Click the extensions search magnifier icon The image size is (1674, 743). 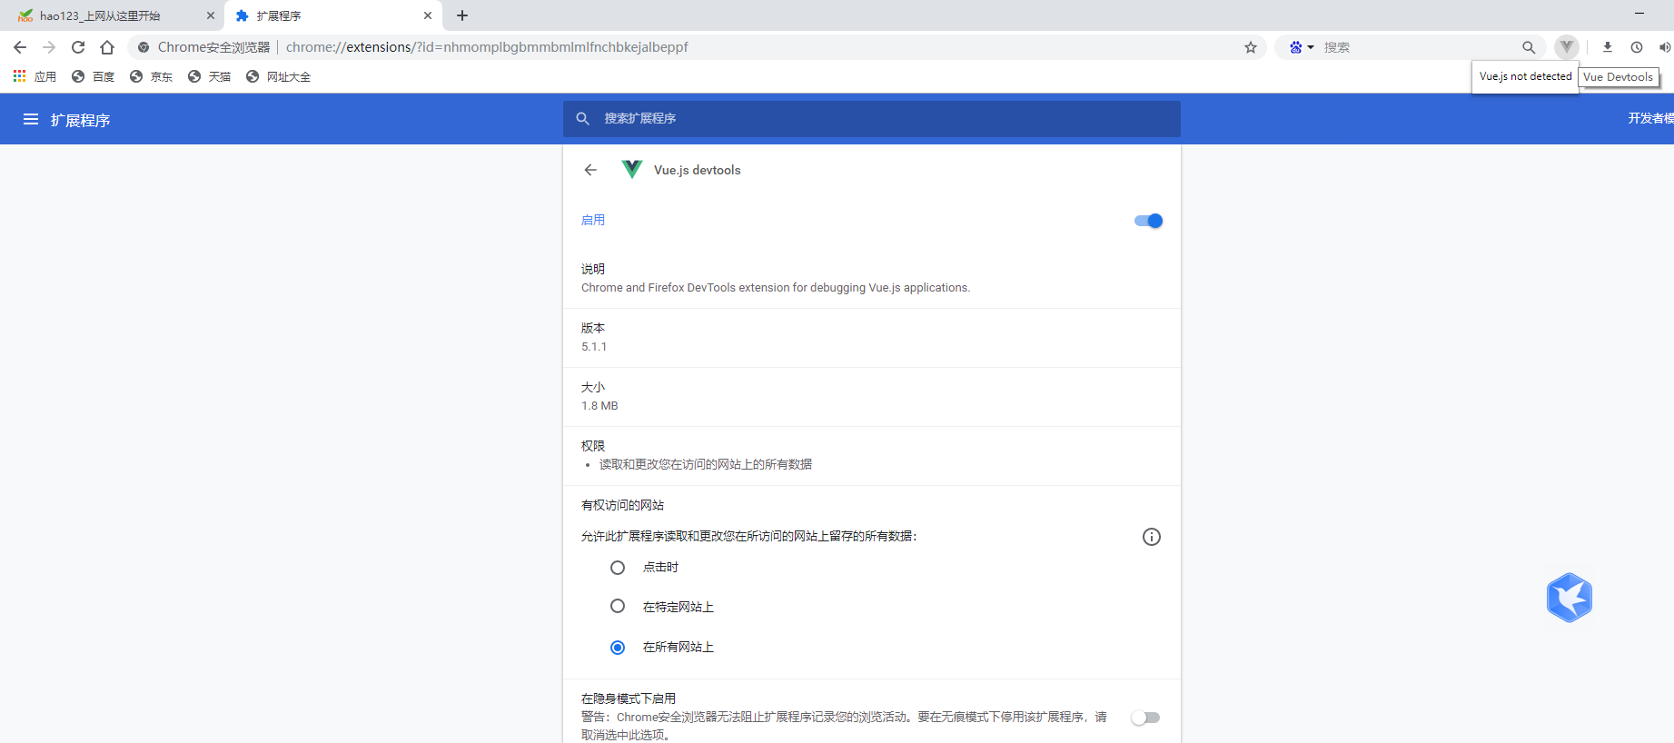[583, 119]
